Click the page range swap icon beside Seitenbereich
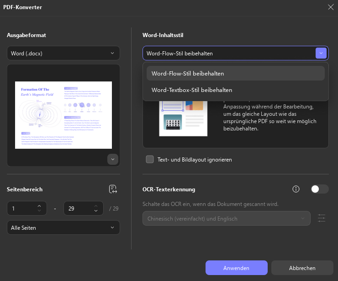Viewport: 338px width, 281px height. pyautogui.click(x=113, y=189)
